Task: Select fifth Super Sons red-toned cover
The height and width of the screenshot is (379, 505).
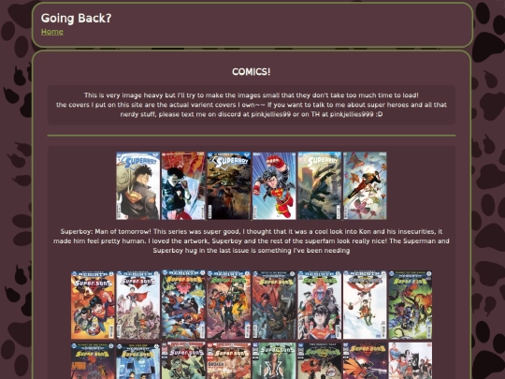Action: click(x=274, y=305)
